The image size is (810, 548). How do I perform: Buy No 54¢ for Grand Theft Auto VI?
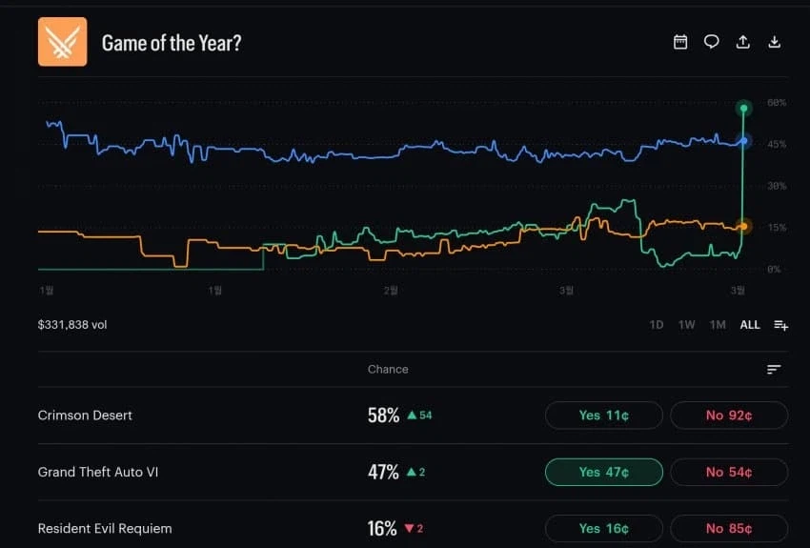tap(729, 472)
